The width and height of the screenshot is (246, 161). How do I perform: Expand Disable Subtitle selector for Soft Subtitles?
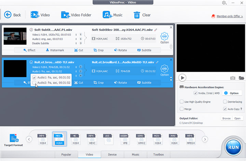point(76,43)
